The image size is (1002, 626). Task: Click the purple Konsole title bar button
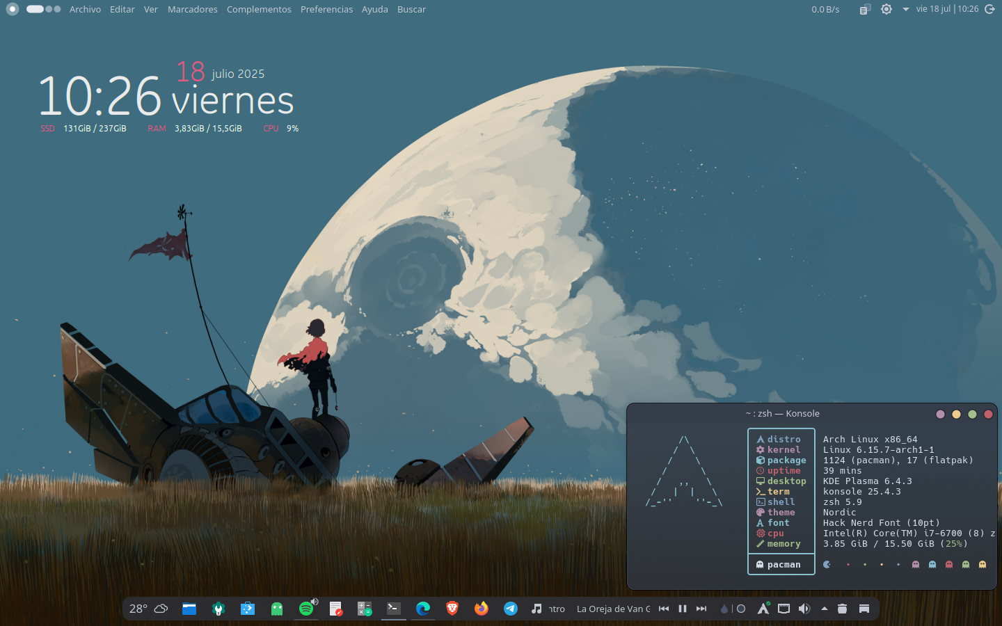coord(940,414)
